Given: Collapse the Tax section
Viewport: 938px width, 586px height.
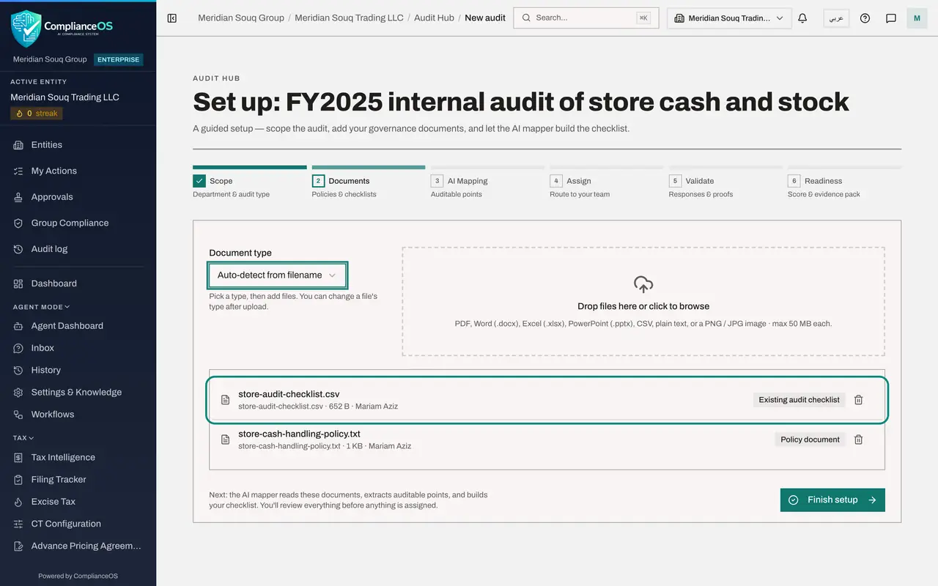Looking at the screenshot, I should tap(22, 438).
